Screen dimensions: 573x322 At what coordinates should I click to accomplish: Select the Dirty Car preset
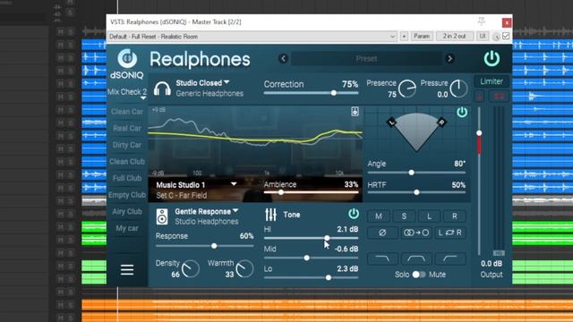127,145
